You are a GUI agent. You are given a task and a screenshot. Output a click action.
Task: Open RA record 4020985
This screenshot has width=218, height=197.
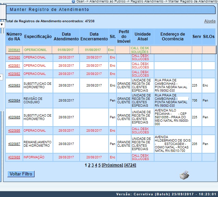coord(14,117)
